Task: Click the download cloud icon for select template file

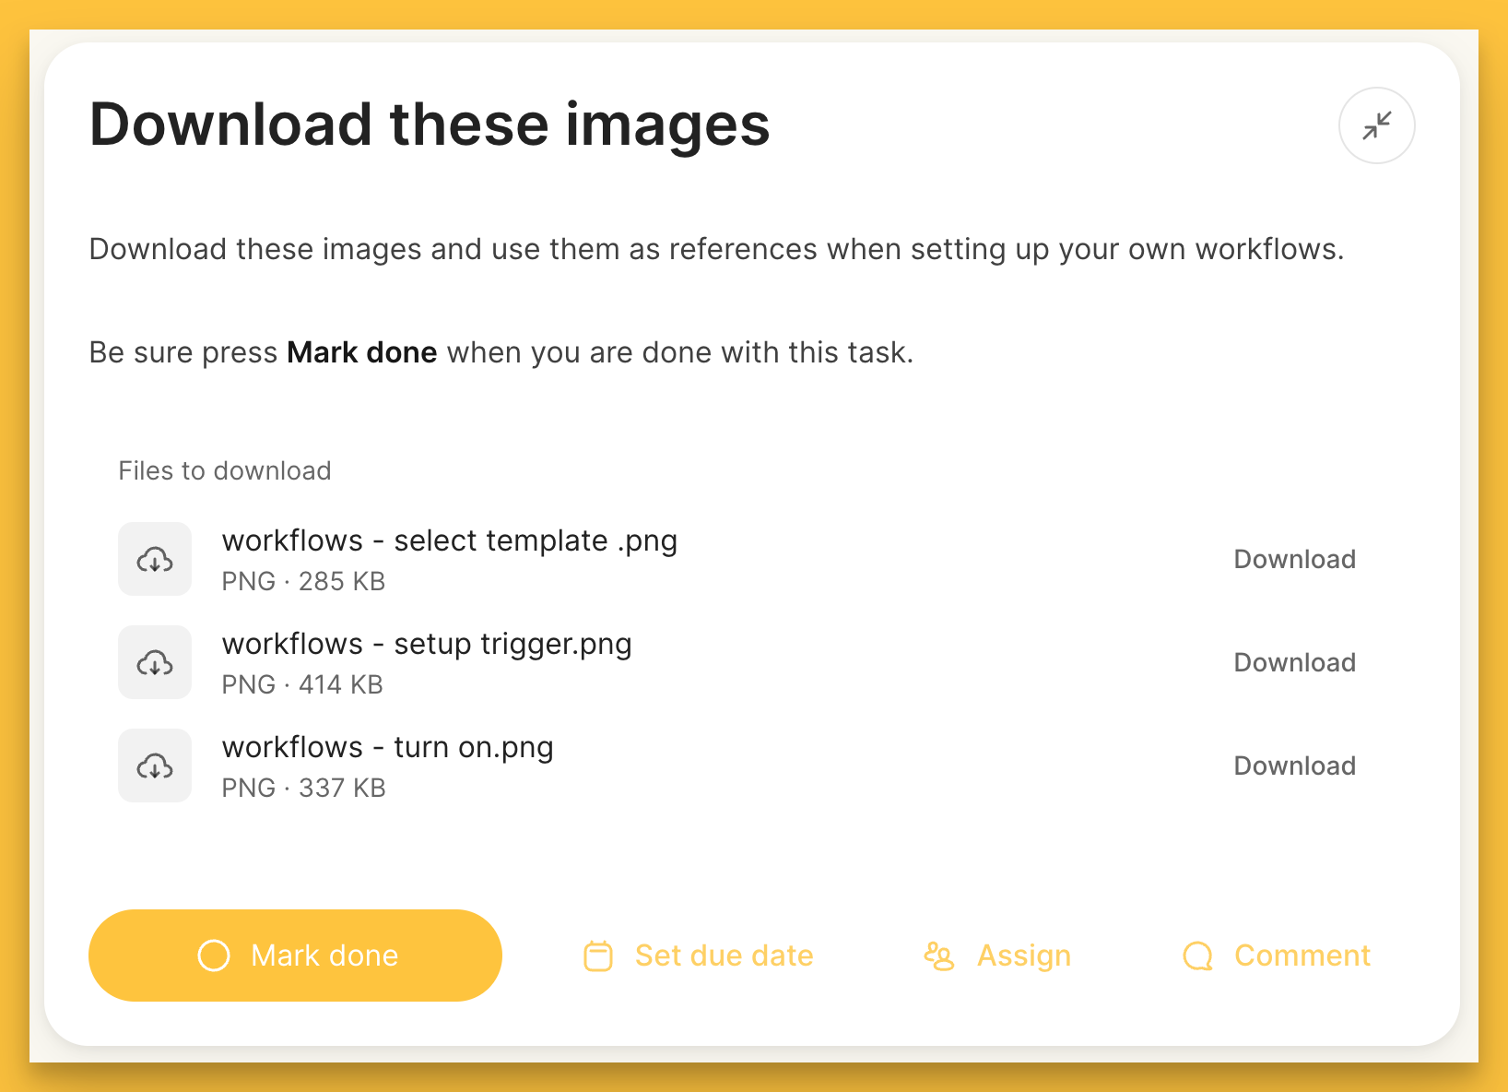Action: tap(154, 559)
